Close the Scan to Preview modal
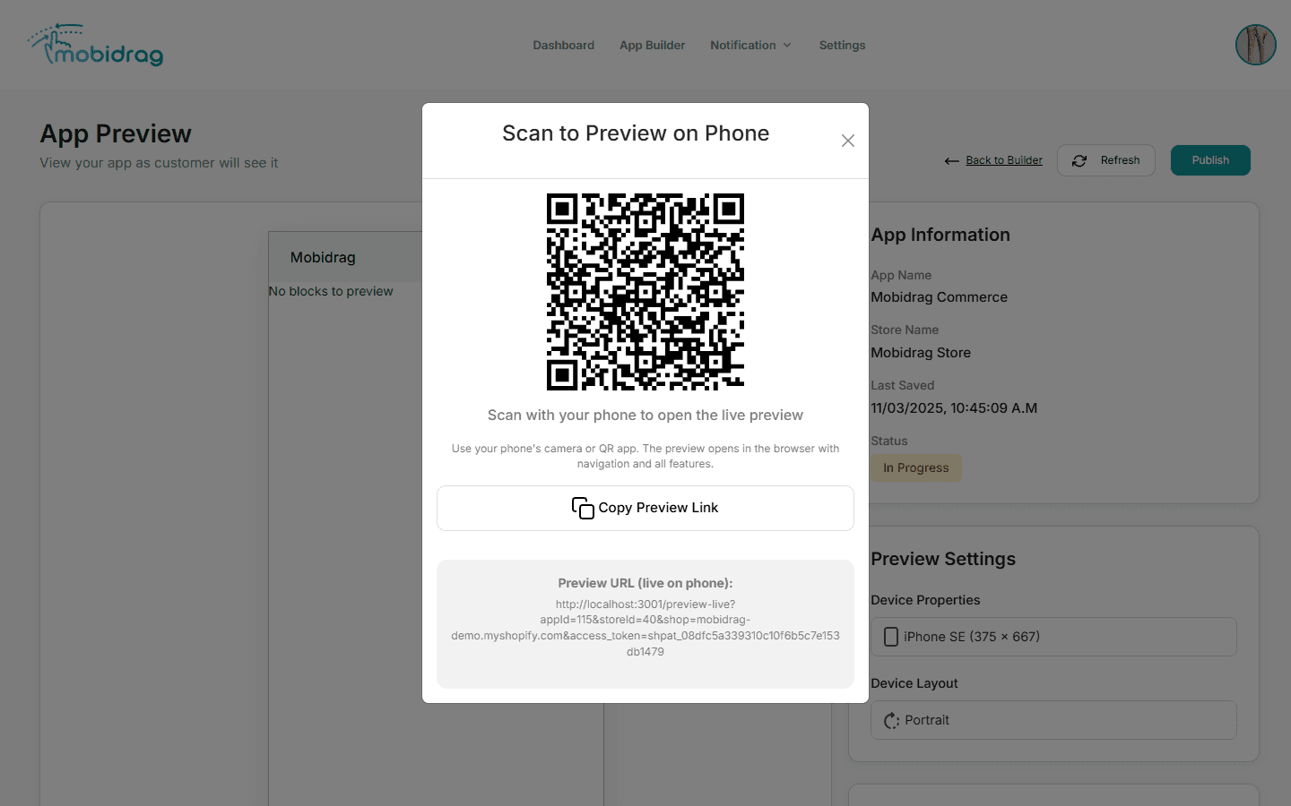 (848, 141)
